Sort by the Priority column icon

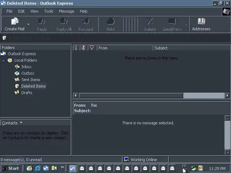pyautogui.click(x=76, y=48)
